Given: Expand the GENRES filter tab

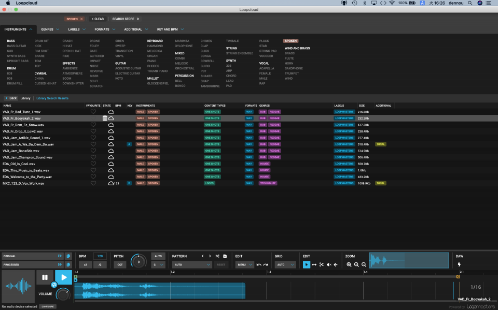Looking at the screenshot, I should [50, 29].
